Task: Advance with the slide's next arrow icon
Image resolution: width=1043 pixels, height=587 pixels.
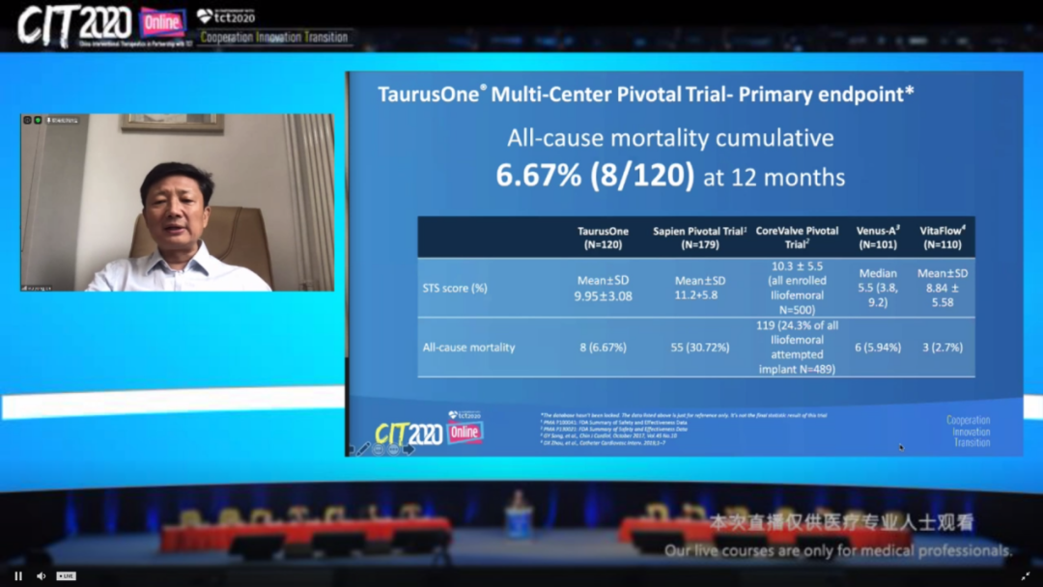Action: [409, 449]
